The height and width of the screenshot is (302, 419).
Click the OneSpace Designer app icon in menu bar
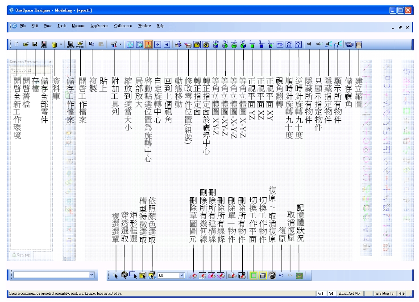point(15,26)
